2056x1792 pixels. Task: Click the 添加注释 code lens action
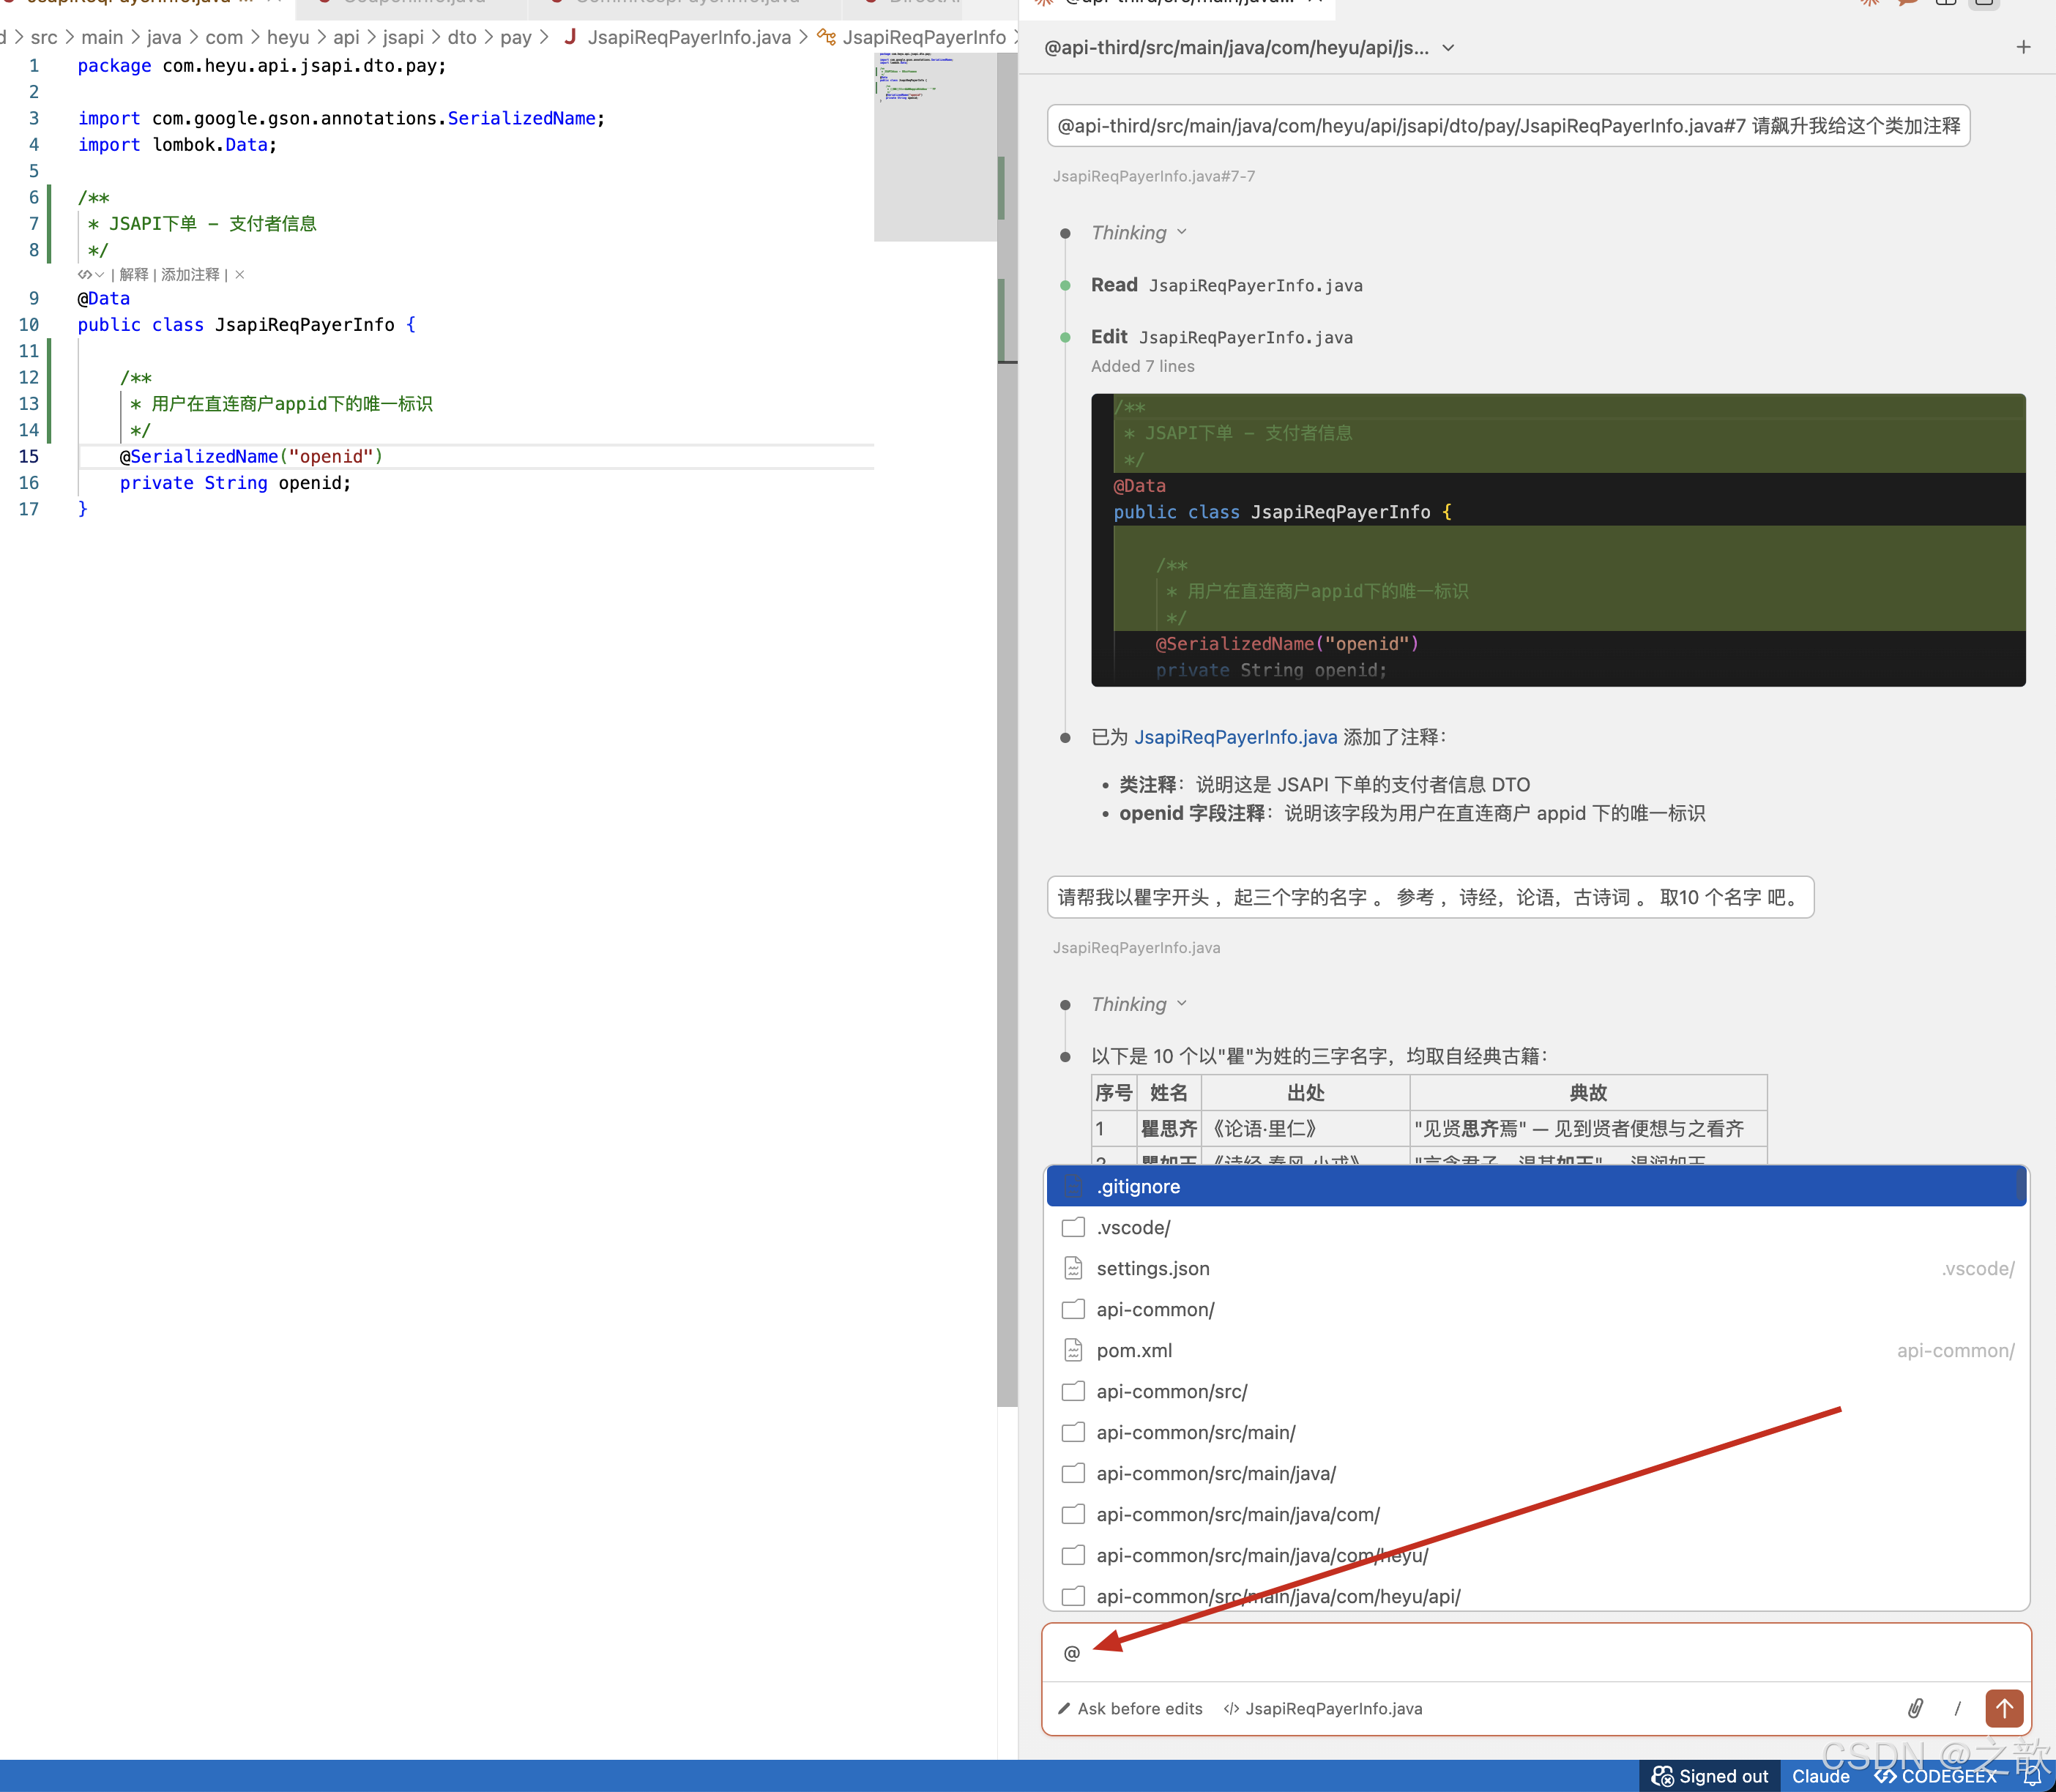coord(190,274)
